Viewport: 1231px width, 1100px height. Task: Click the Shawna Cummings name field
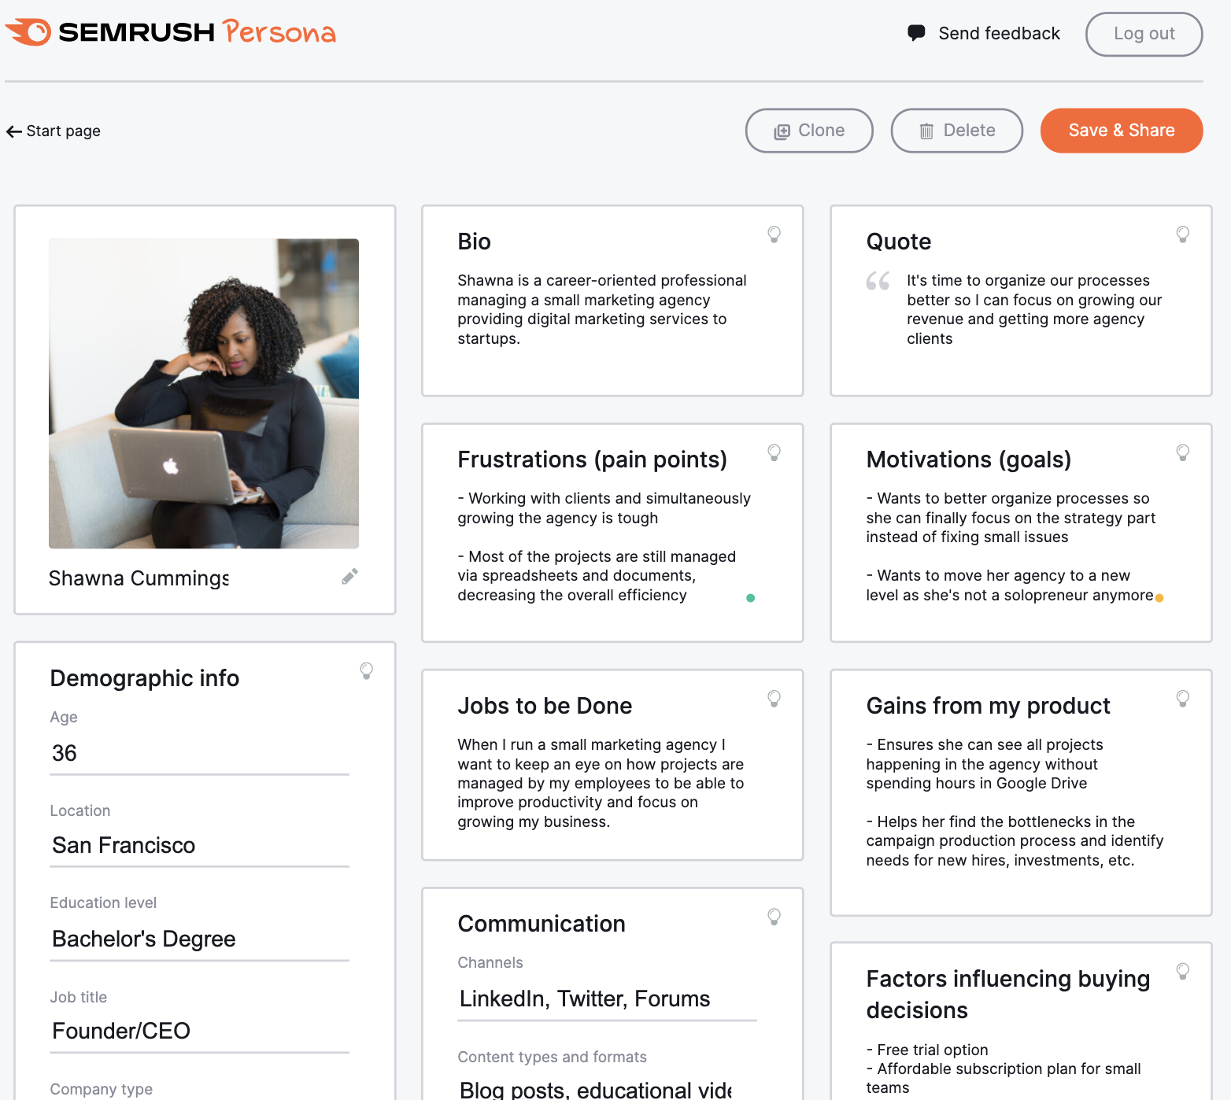tap(139, 578)
